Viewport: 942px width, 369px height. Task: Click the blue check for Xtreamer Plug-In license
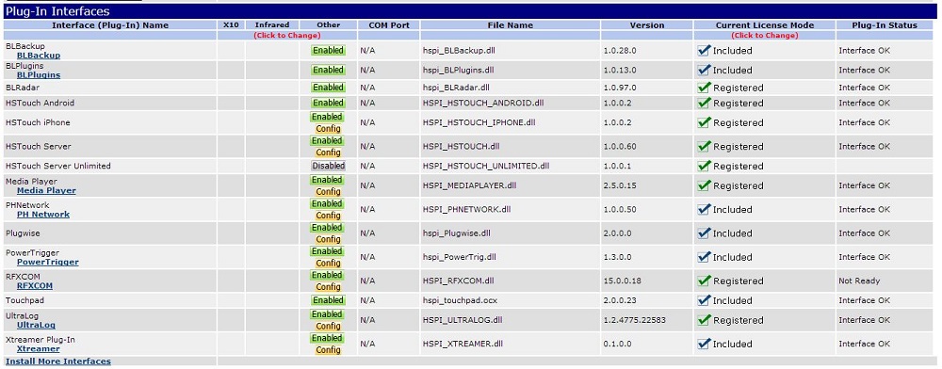click(x=704, y=344)
